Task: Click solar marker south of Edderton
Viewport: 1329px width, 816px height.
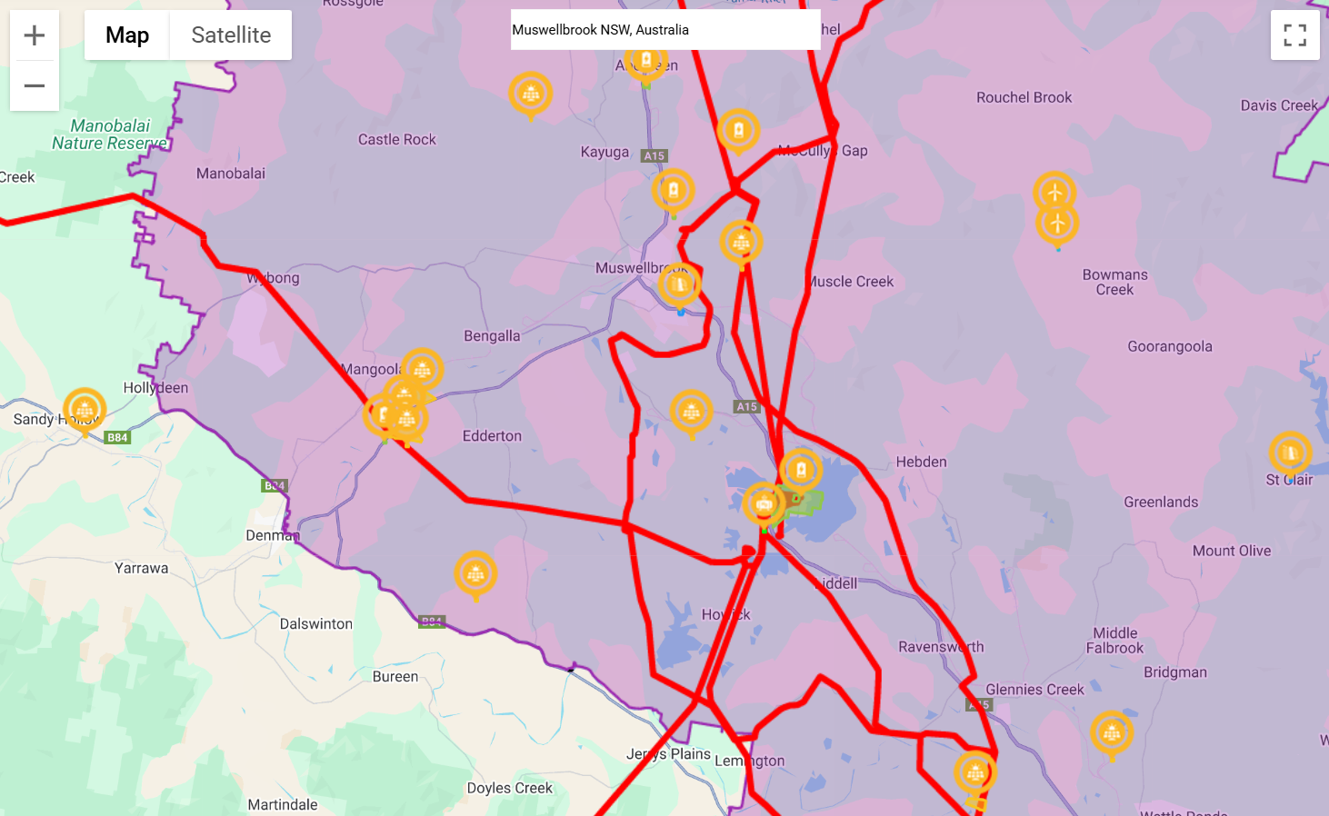Action: coord(475,573)
